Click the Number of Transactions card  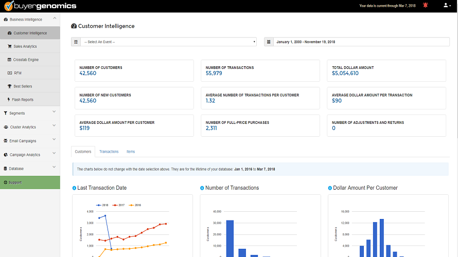(x=260, y=70)
